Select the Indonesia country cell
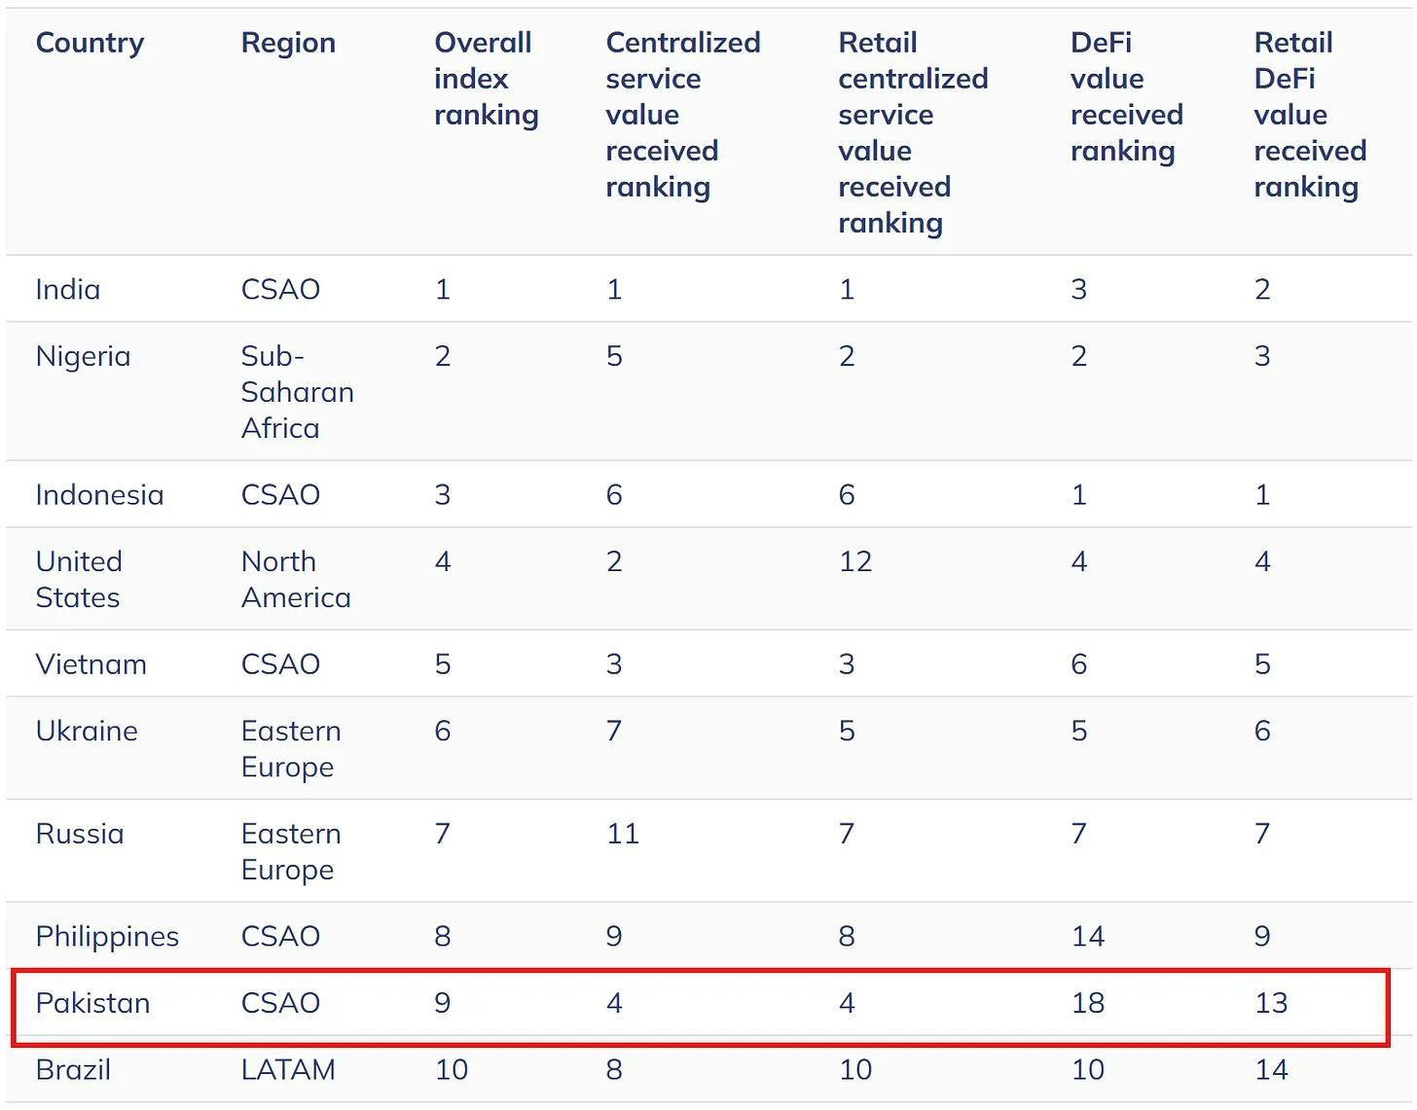 99,494
